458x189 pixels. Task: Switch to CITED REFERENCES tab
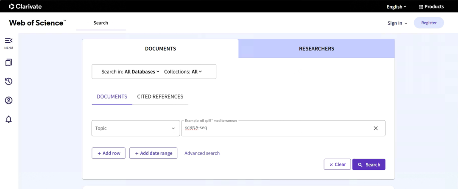click(160, 96)
